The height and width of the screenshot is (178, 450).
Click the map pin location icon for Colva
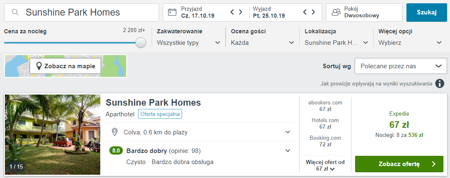[115, 132]
